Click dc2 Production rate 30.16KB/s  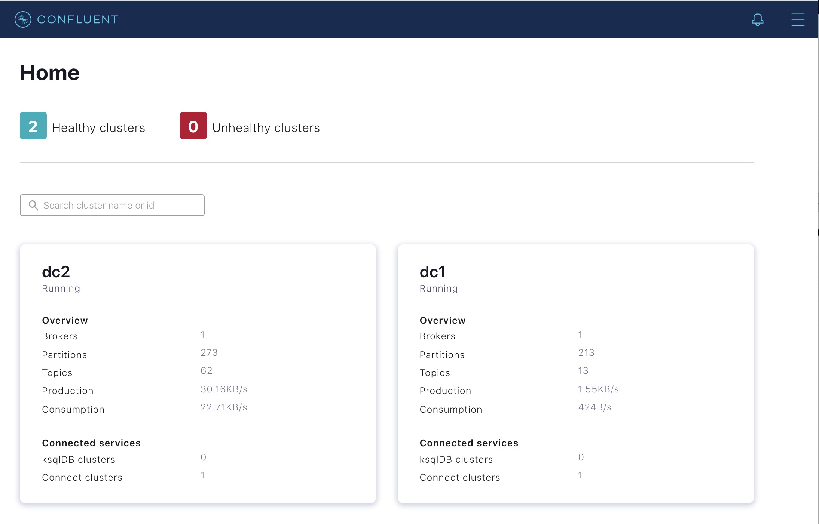224,389
